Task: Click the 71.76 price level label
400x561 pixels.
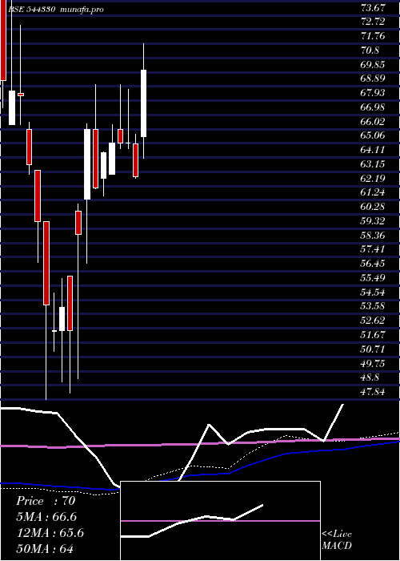Action: [373, 36]
